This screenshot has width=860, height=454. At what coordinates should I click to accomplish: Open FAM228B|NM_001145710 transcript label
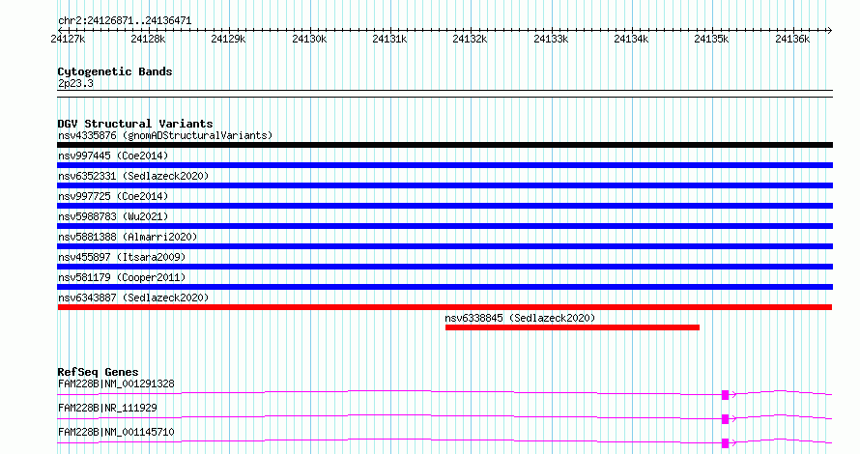116,432
